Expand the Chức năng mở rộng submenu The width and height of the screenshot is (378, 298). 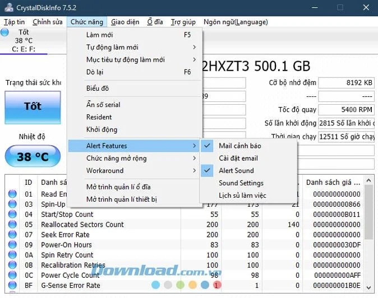(x=135, y=158)
